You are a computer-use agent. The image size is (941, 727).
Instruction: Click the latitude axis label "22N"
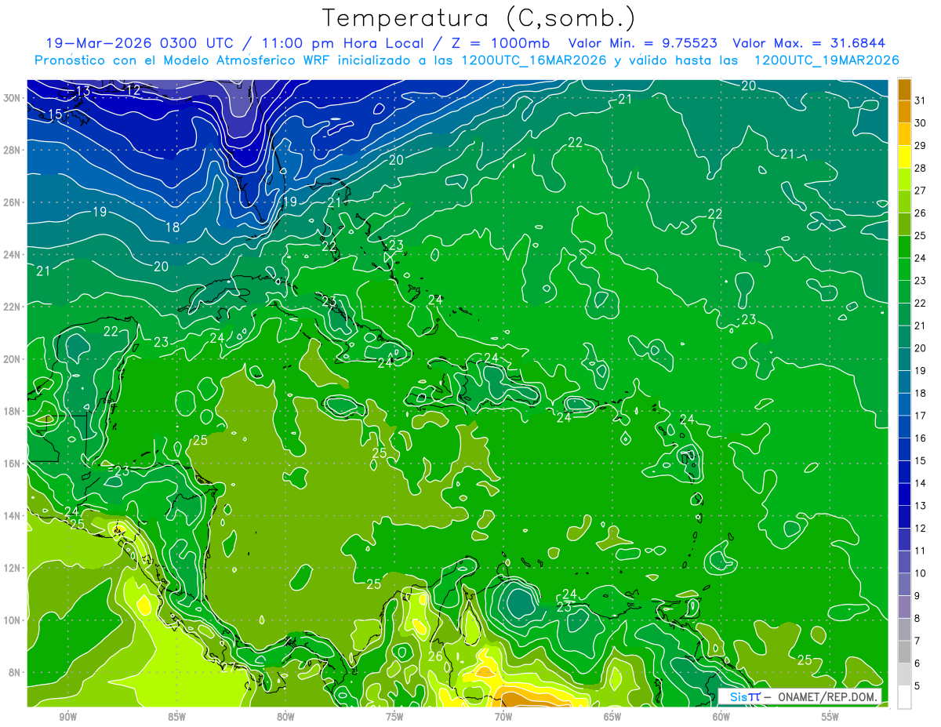click(12, 307)
